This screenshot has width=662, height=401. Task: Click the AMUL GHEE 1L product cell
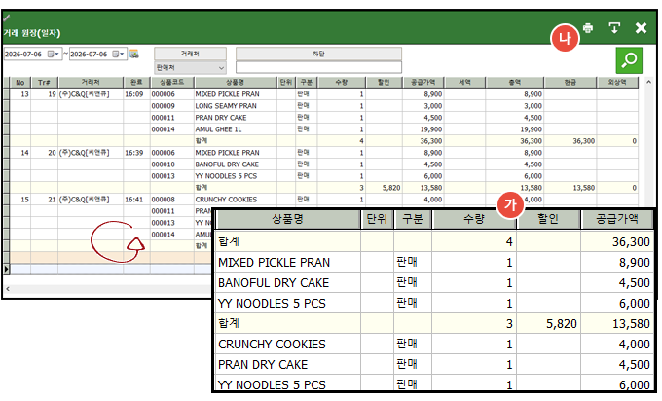[218, 129]
